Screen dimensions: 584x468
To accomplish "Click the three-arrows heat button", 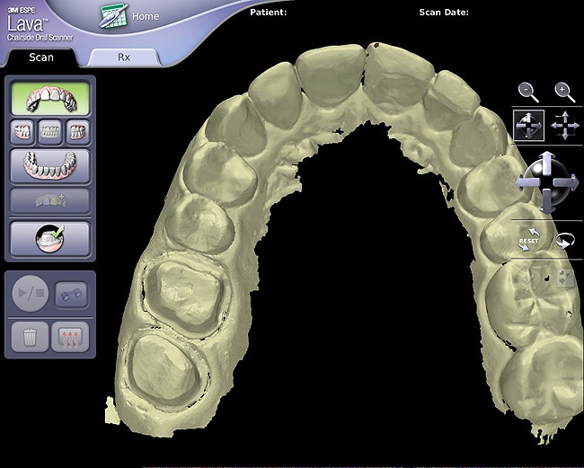I will coord(72,337).
